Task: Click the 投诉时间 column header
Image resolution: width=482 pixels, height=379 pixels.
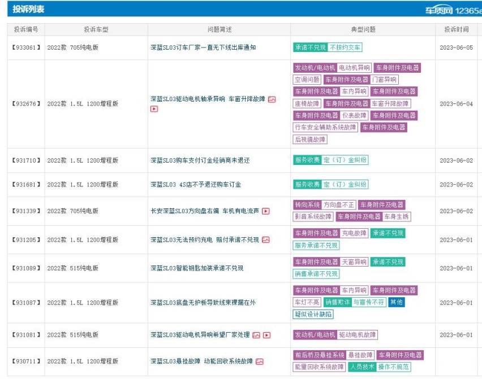Action: point(457,29)
